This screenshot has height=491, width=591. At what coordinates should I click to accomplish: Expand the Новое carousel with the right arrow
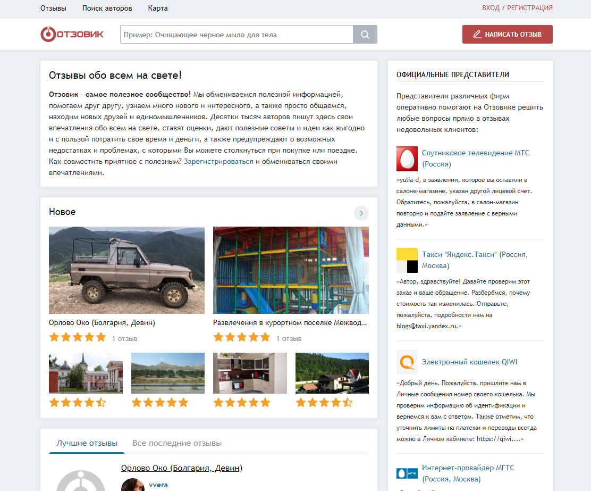point(361,213)
